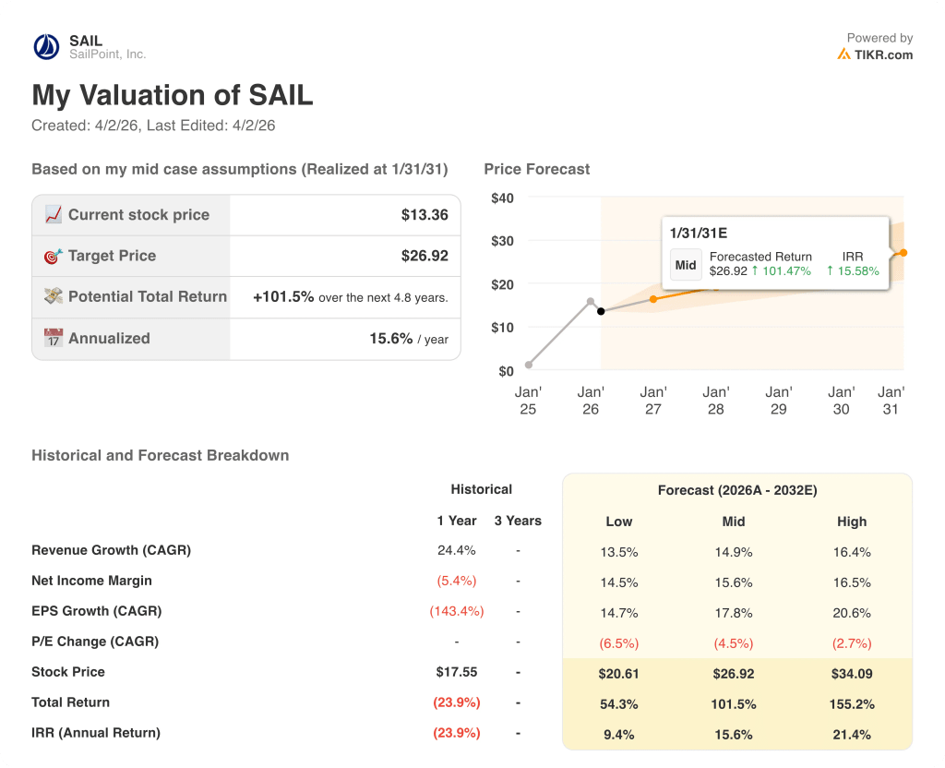The height and width of the screenshot is (768, 945).
Task: Toggle the Mid case badge in the tooltip
Action: tap(685, 264)
